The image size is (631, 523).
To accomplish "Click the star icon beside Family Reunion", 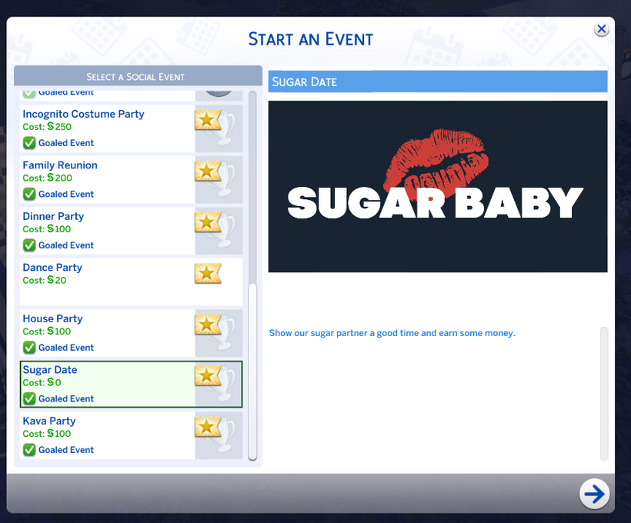I will coord(208,171).
